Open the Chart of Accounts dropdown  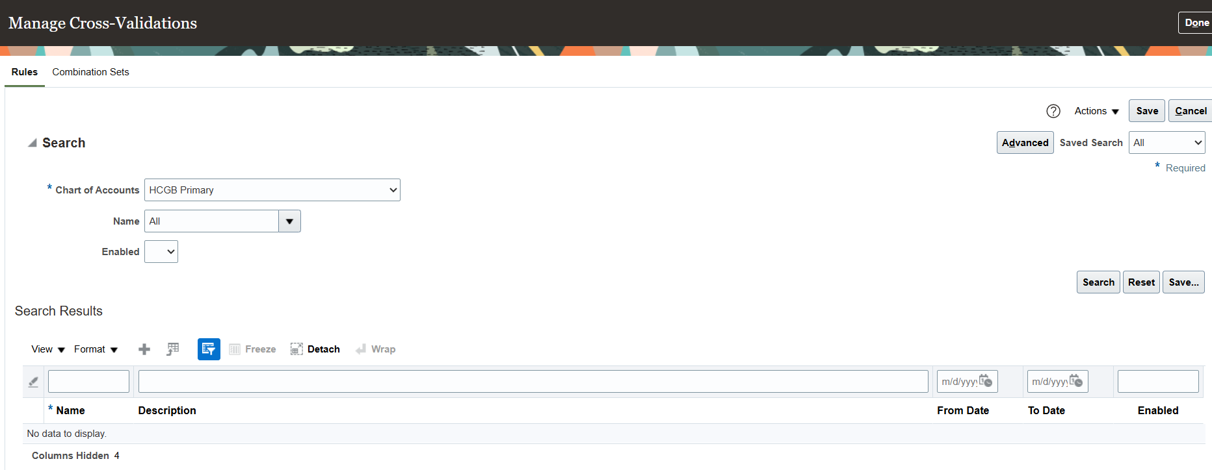click(x=272, y=190)
